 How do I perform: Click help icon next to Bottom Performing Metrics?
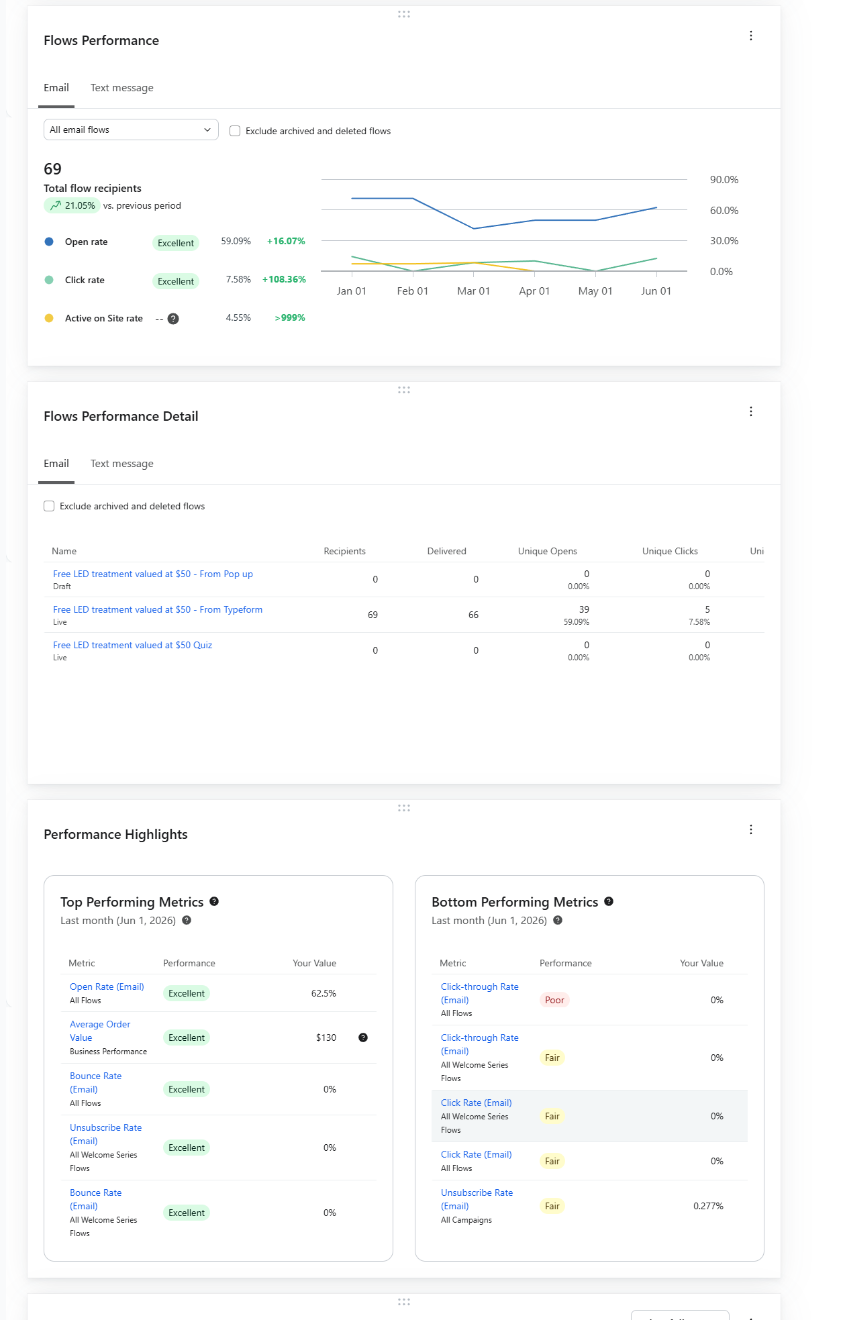(x=609, y=901)
